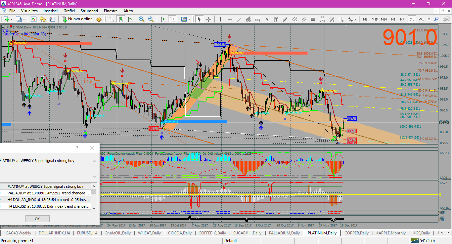Open chart templates icon
Viewport: 452px width, 244px height.
pos(184,19)
